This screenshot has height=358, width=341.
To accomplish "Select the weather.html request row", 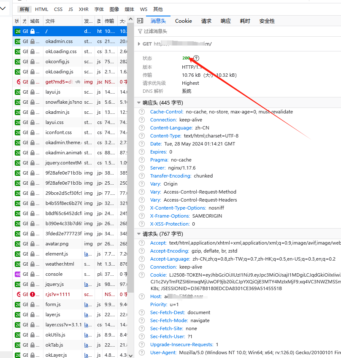I will click(x=70, y=264).
